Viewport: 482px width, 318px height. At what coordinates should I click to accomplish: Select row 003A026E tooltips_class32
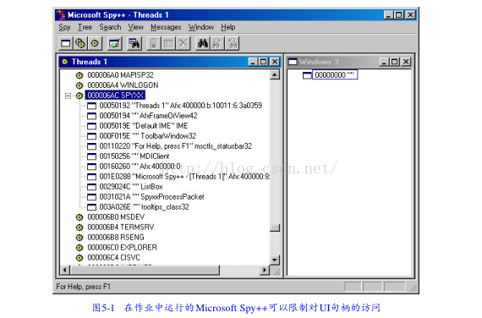144,207
